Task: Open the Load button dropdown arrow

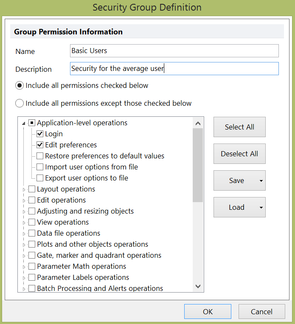Action: (x=261, y=208)
